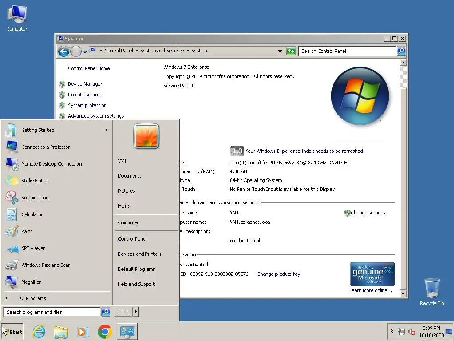The width and height of the screenshot is (454, 341).
Task: Open Recycle Bin on desktop
Action: point(432,292)
